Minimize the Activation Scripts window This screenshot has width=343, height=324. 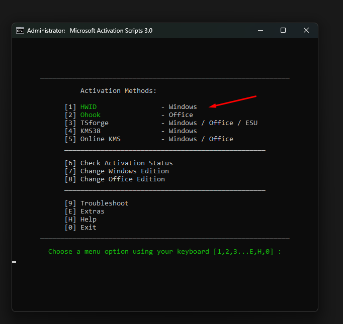(x=260, y=31)
